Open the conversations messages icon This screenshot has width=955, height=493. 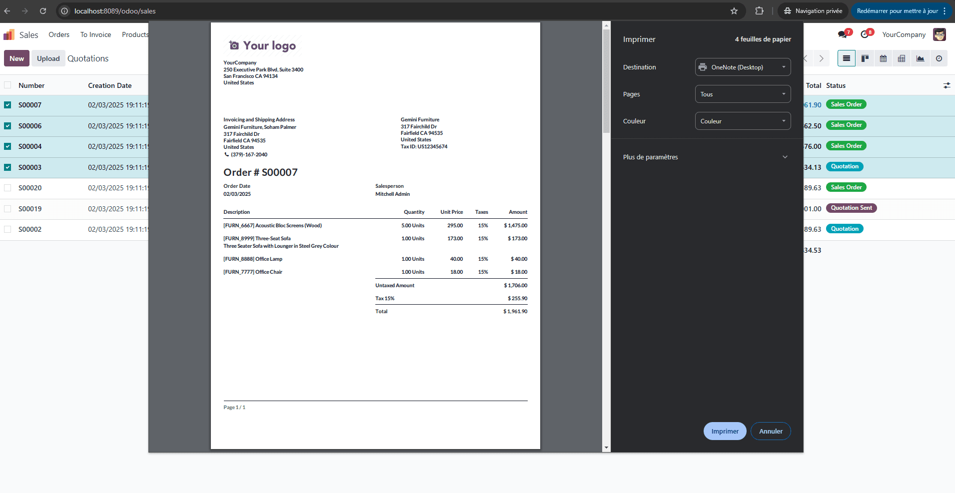click(843, 34)
